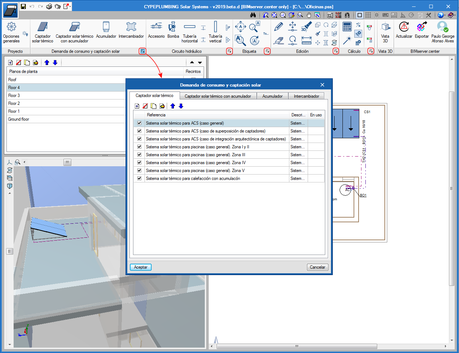
Task: Toggle checkbox for ACS integración arquitectónica de captadores
Action: click(x=139, y=139)
